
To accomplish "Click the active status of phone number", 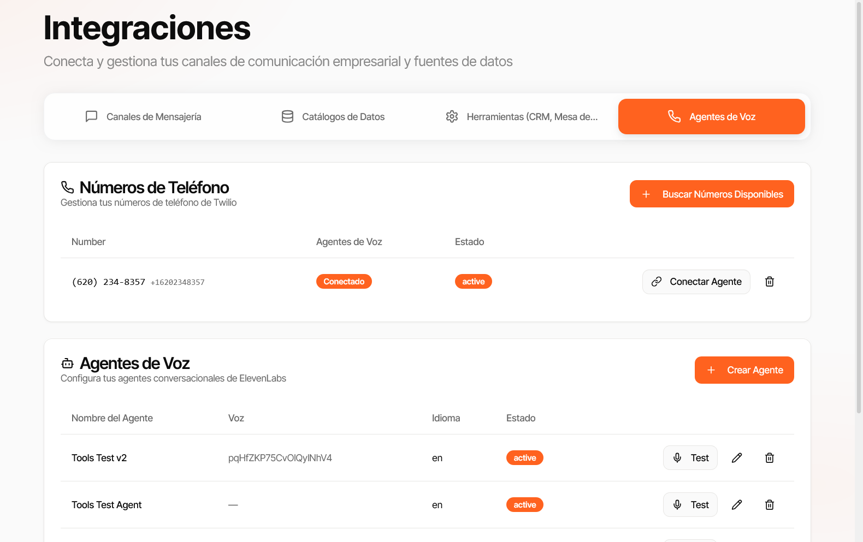I will 474,282.
